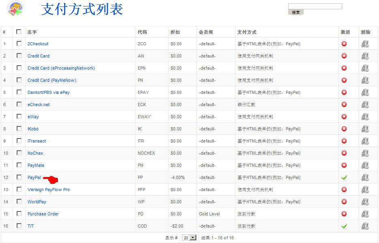Toggle the select-all checkbox in table header
379x243 pixels.
19,32
